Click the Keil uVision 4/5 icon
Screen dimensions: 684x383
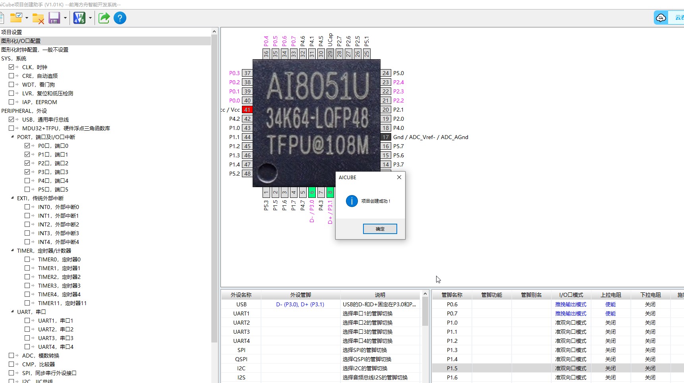pyautogui.click(x=79, y=18)
